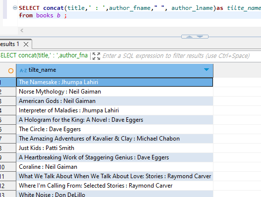Viewport: 261px width, 197px height.
Task: Click the A-Z string type icon
Action: tap(23, 70)
